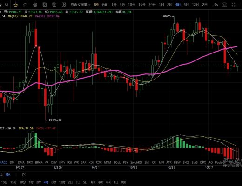Click the icon left of the layout icon

pos(54,5)
